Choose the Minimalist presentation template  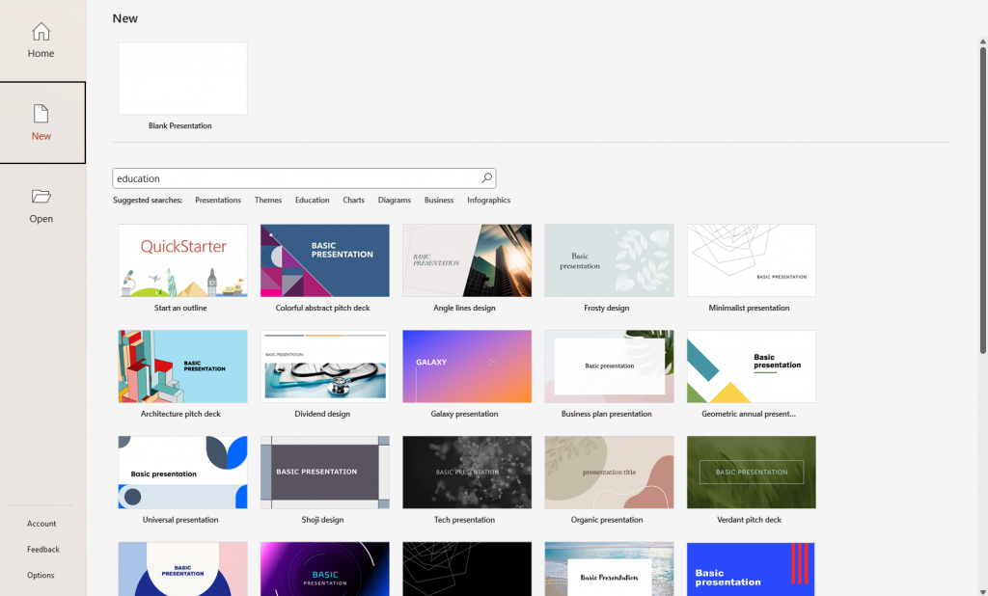(751, 260)
